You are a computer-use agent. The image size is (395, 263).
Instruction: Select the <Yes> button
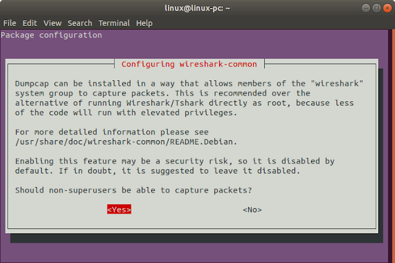[x=119, y=209]
